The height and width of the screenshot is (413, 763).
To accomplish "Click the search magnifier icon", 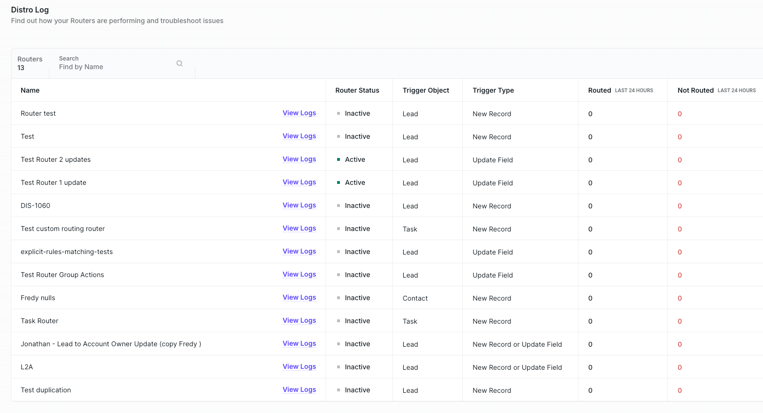I will [x=180, y=63].
